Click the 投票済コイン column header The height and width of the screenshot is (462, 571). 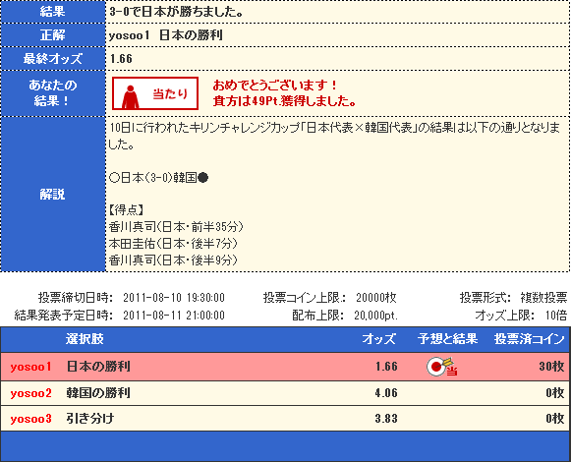(x=529, y=339)
